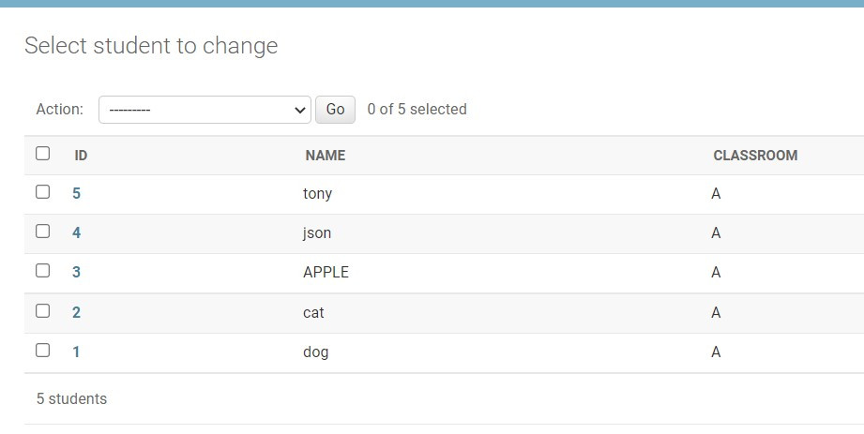Click the name cell 'tony'
864x434 pixels.
pos(317,194)
